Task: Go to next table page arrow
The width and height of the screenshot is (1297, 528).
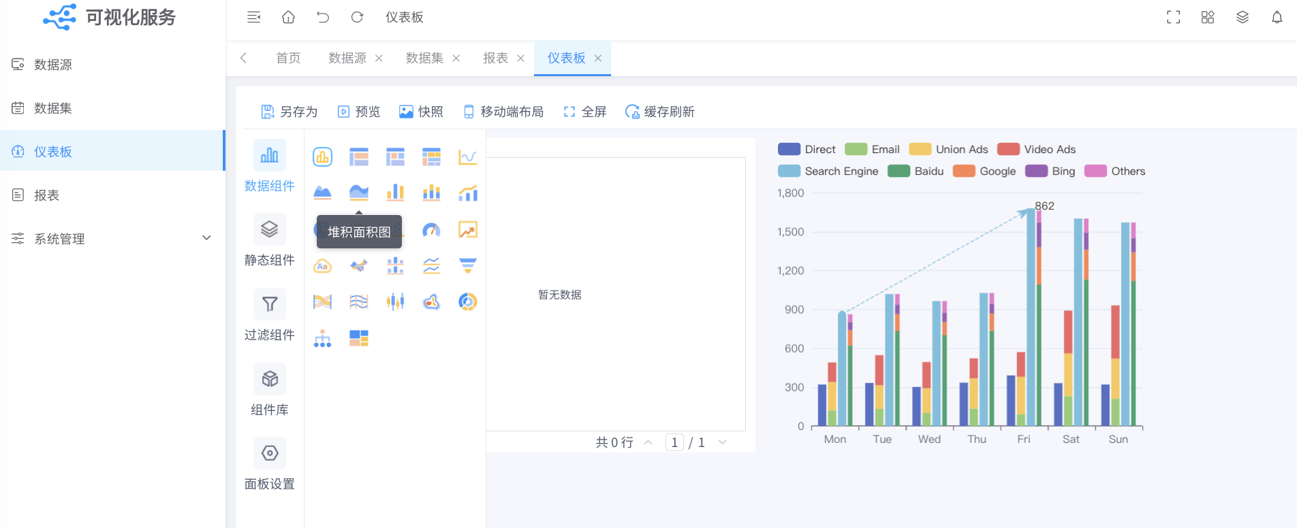Action: point(723,442)
